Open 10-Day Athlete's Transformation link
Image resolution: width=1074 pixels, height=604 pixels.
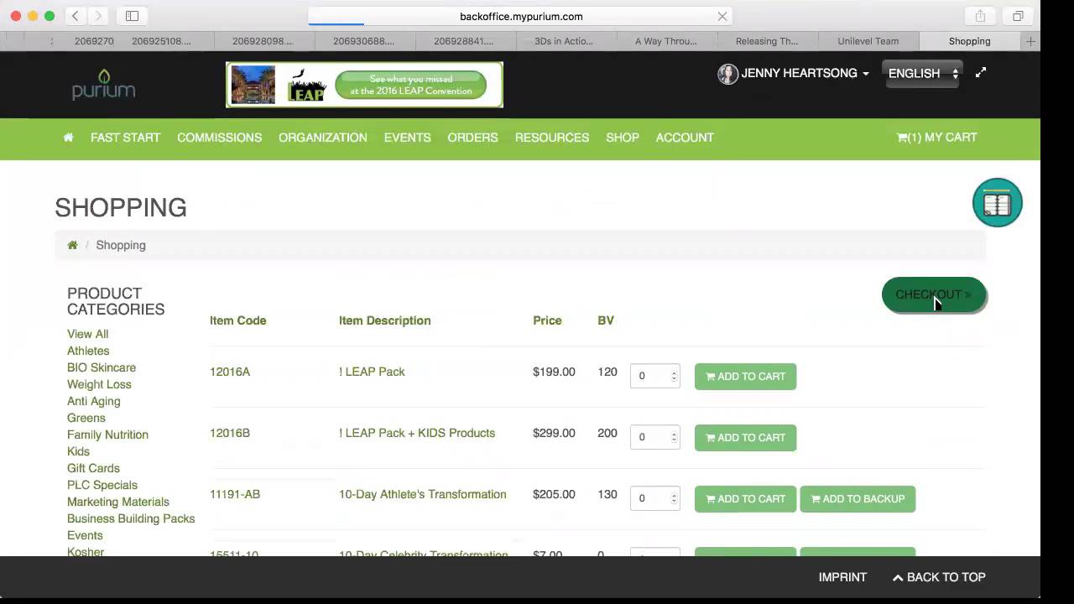point(423,494)
